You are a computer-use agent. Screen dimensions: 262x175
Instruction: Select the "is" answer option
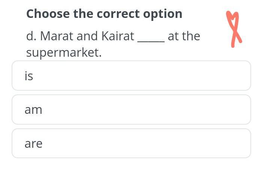tap(131, 76)
